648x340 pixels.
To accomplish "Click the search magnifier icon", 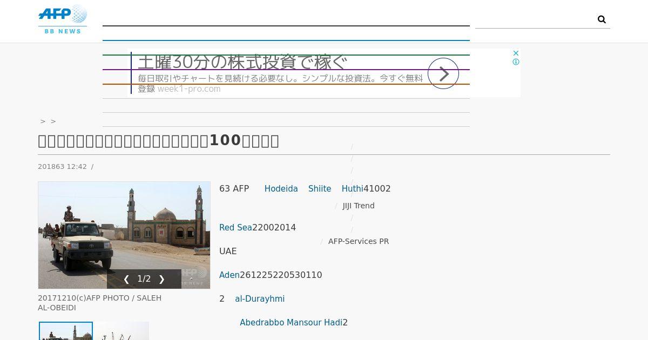I will (x=602, y=19).
